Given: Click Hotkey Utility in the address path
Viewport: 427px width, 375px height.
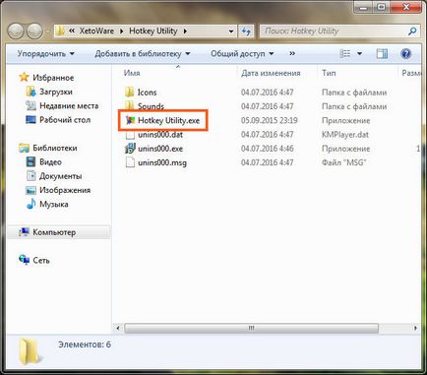Looking at the screenshot, I should (x=153, y=31).
